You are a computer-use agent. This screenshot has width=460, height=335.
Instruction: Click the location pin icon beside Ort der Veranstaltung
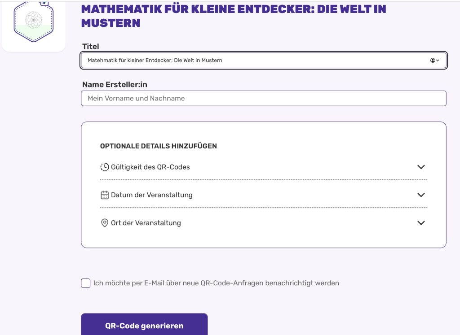tap(105, 223)
